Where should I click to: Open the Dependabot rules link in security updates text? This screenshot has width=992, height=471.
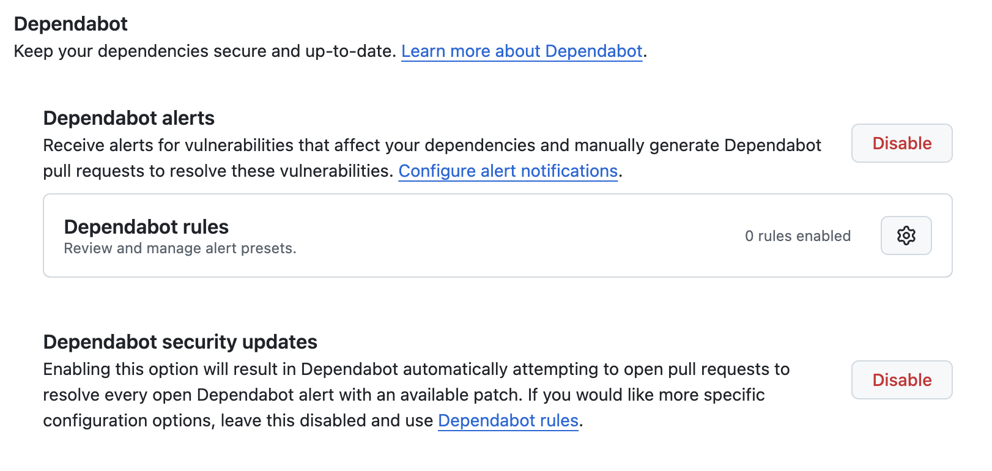click(508, 421)
